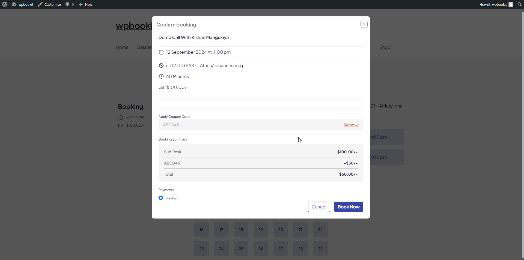524x260 pixels.
Task: Click Book Now to confirm the booking
Action: (349, 207)
